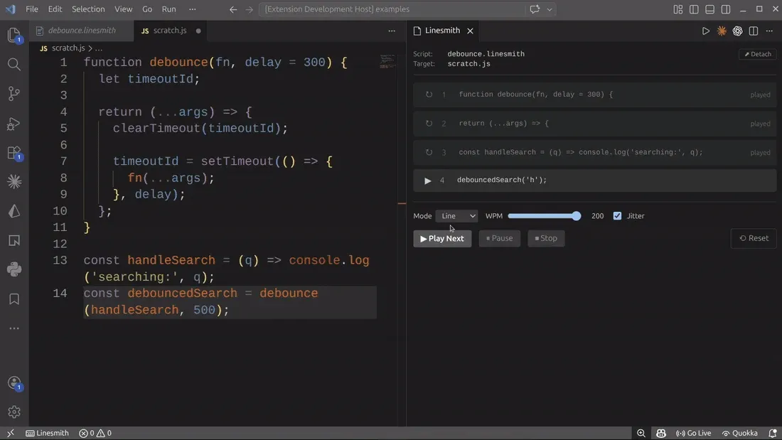This screenshot has height=440, width=782.
Task: Open the File menu
Action: coord(32,9)
